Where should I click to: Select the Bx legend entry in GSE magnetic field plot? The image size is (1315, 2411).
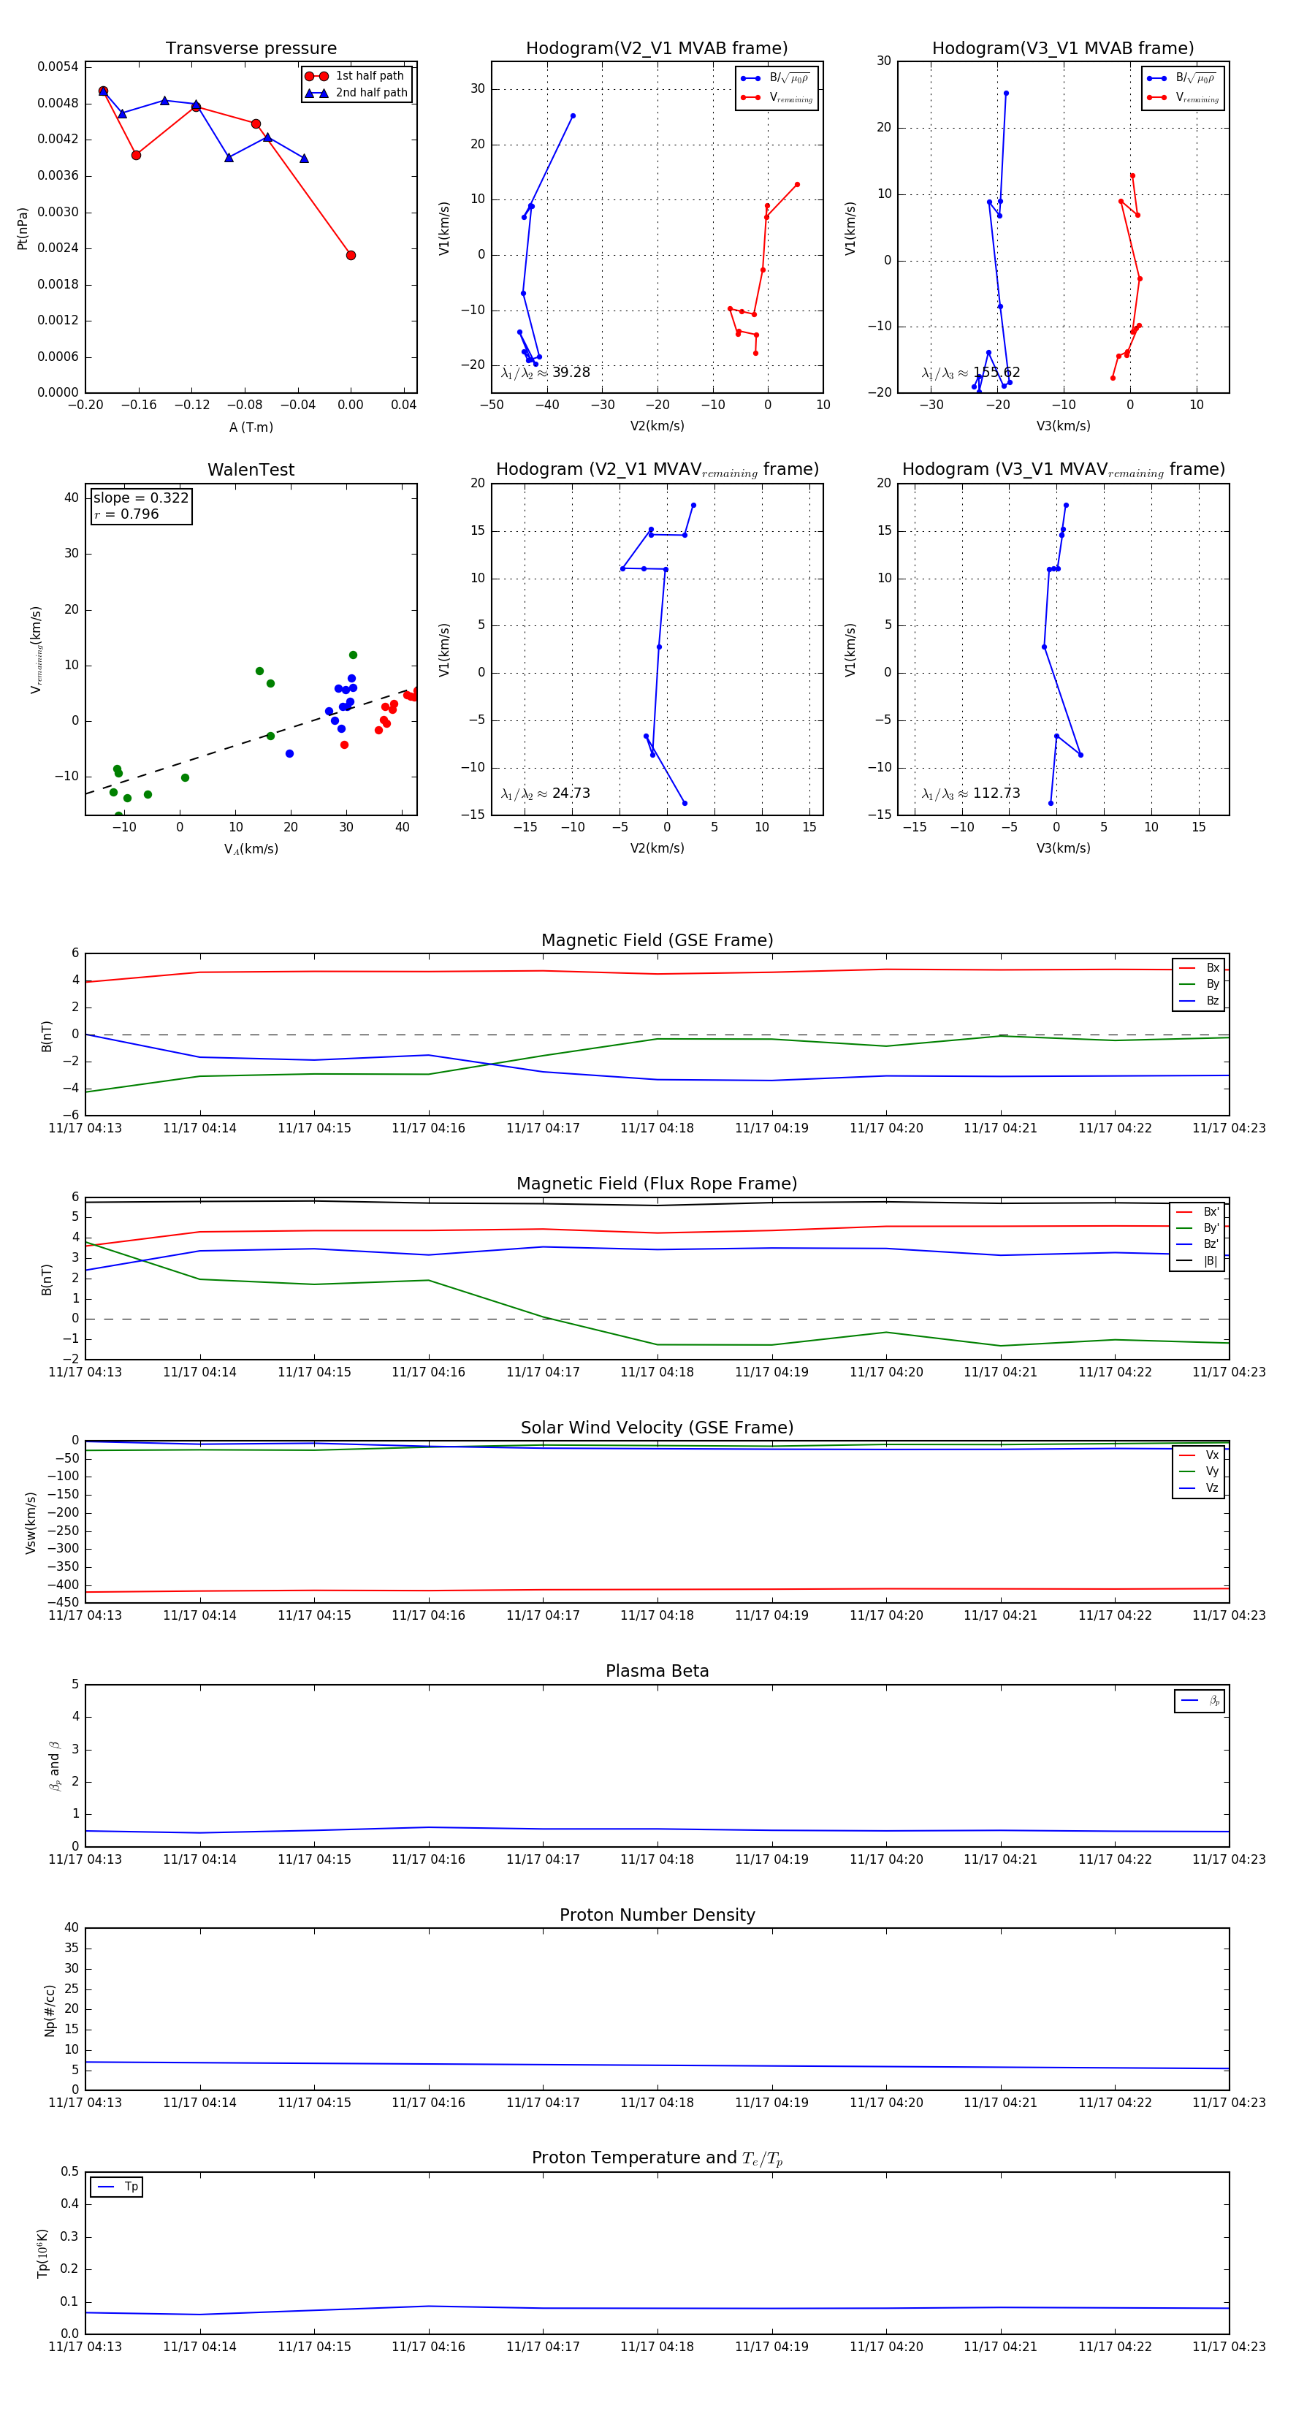[x=1199, y=968]
